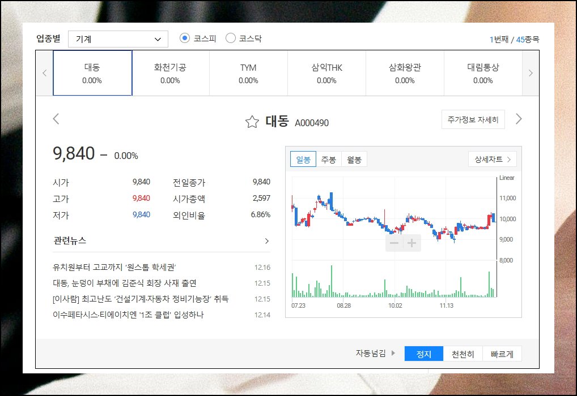Click the 45종목 count text
This screenshot has height=396, width=577.
pos(527,39)
